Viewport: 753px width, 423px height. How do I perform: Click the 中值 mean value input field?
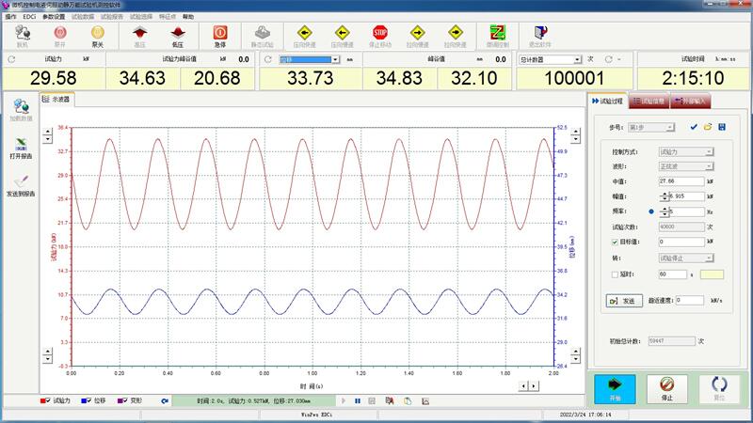pos(683,180)
